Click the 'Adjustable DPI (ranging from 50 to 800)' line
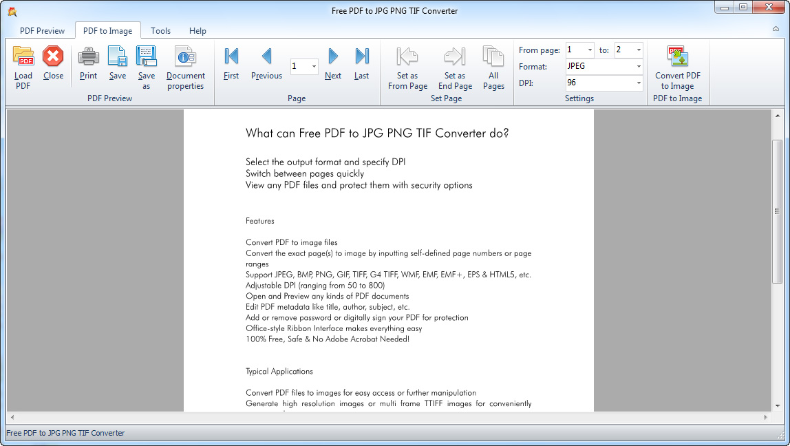 (x=315, y=286)
